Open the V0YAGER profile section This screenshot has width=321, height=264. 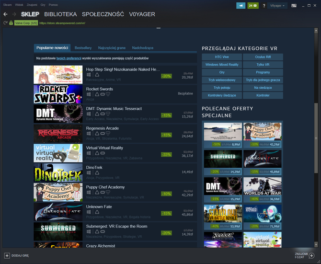[x=142, y=14]
